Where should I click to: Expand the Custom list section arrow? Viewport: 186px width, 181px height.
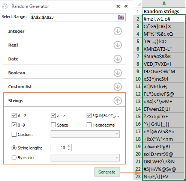[118, 87]
